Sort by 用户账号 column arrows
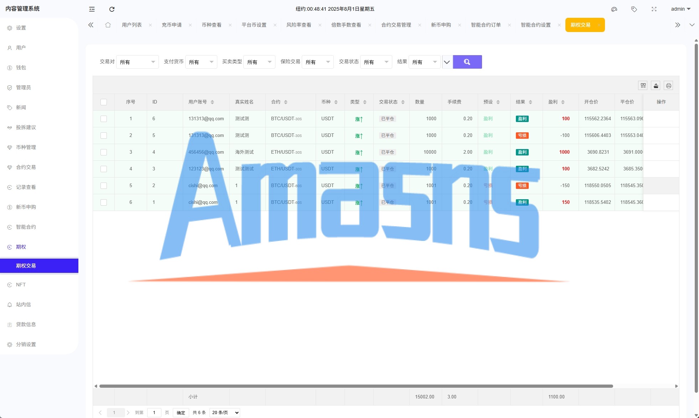699x418 pixels. click(x=212, y=102)
